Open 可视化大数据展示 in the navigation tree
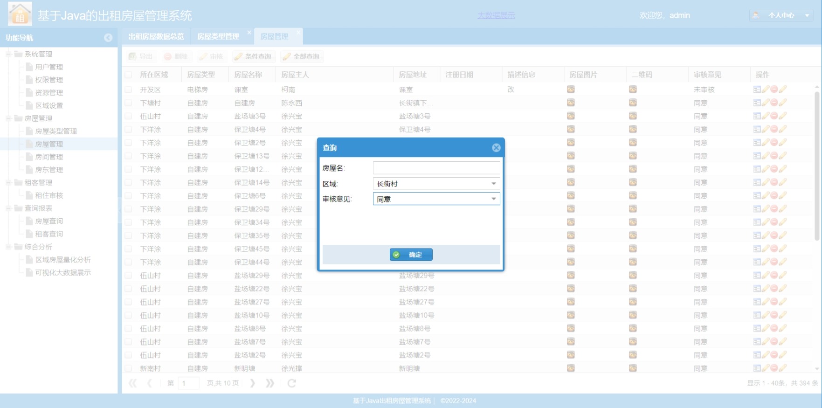This screenshot has width=822, height=408. click(x=63, y=272)
